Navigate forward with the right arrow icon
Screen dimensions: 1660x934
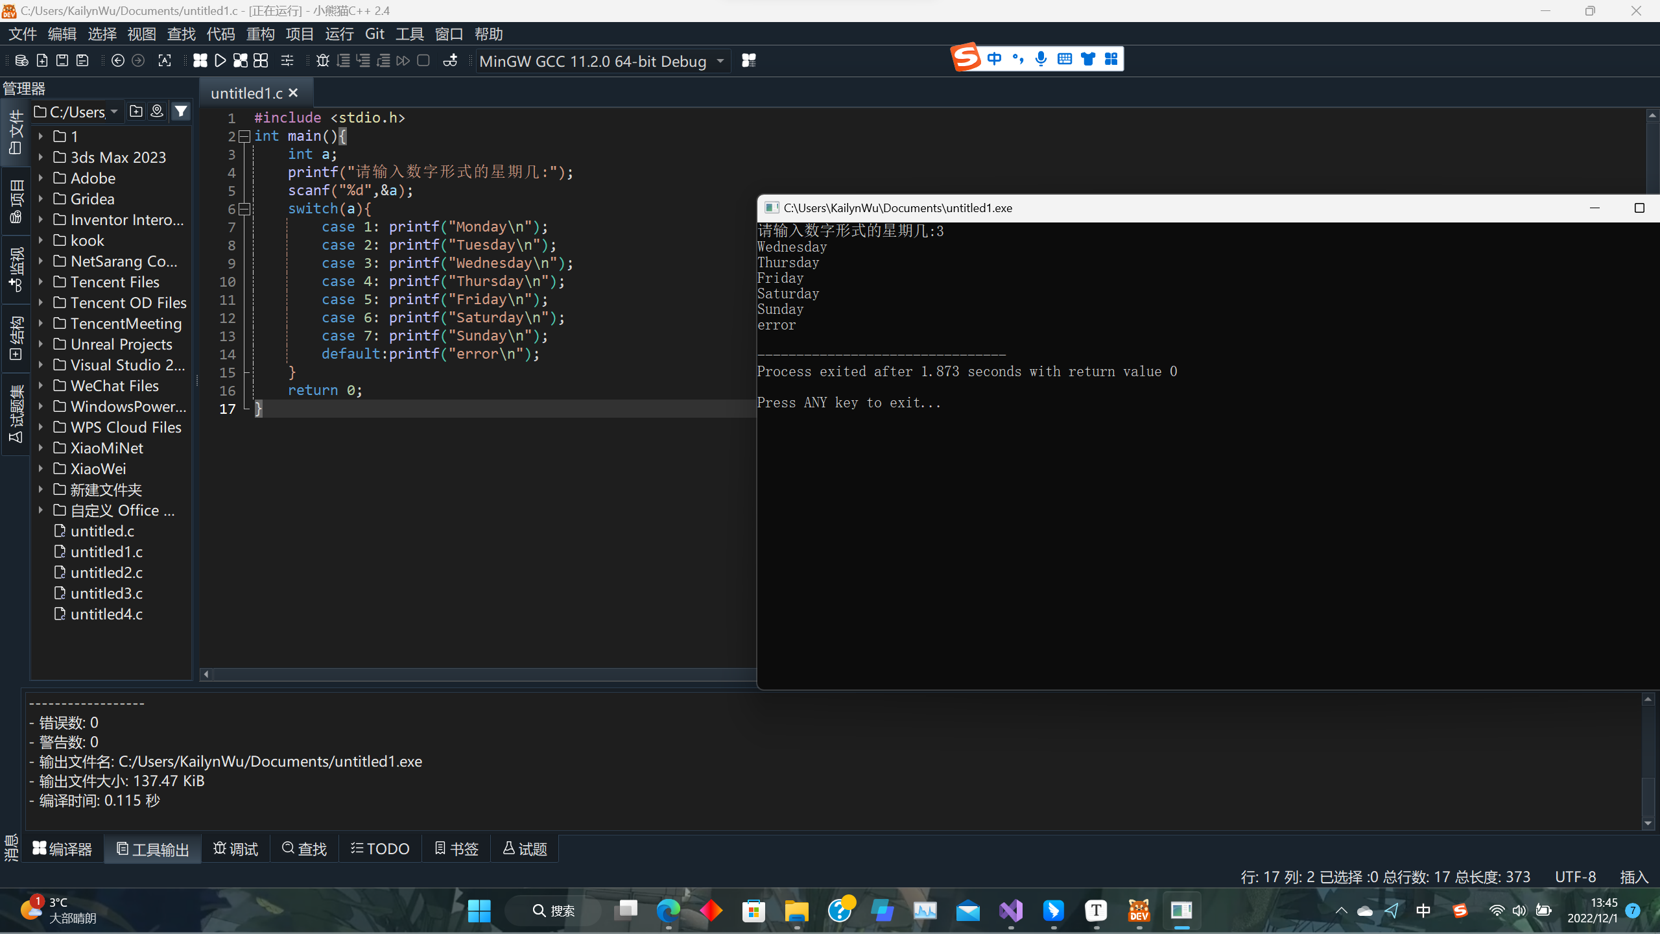coord(138,60)
